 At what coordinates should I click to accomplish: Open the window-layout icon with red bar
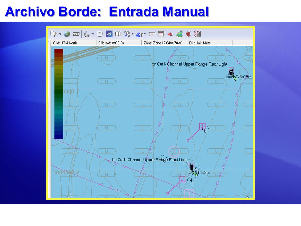161,34
